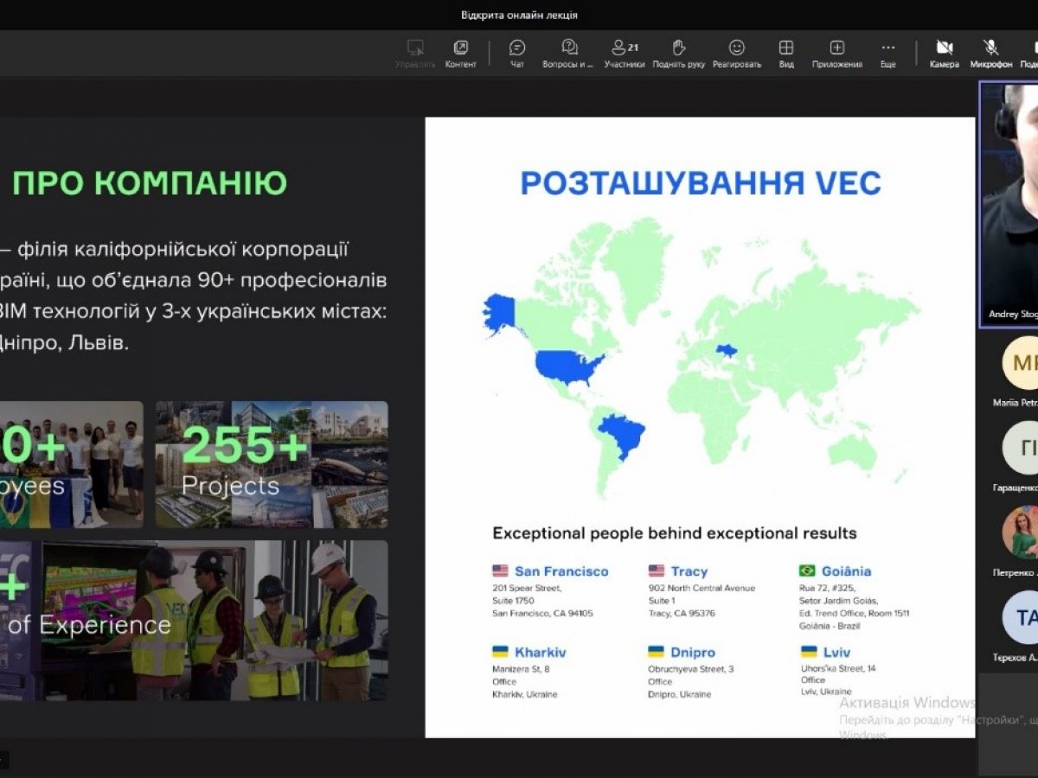Open the Вид view layout menu

click(x=786, y=48)
